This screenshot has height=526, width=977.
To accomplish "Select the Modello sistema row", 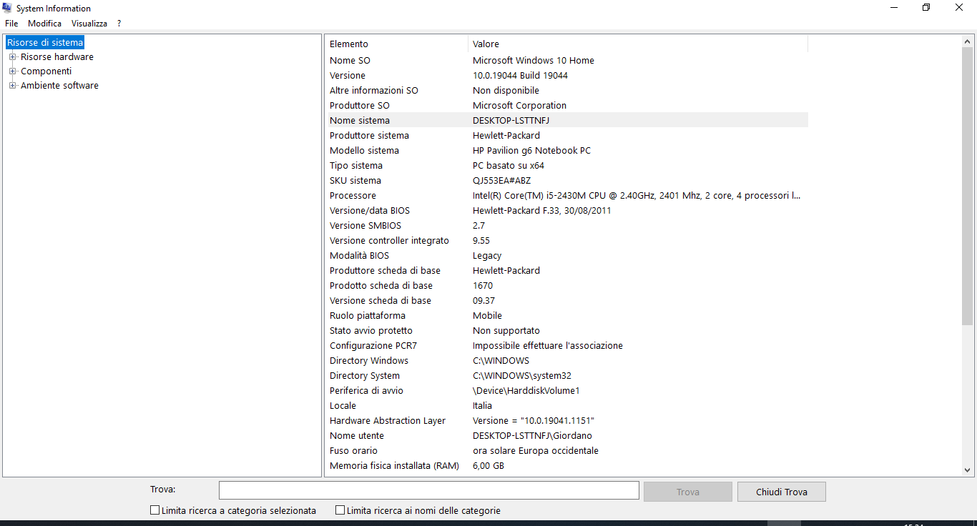I will point(567,151).
